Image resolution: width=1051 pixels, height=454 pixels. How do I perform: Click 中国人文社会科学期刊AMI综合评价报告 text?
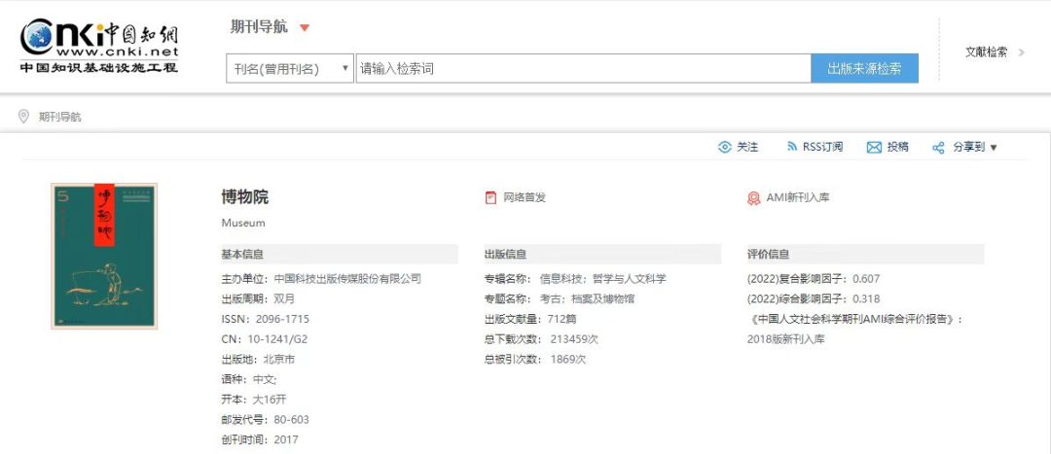point(855,319)
